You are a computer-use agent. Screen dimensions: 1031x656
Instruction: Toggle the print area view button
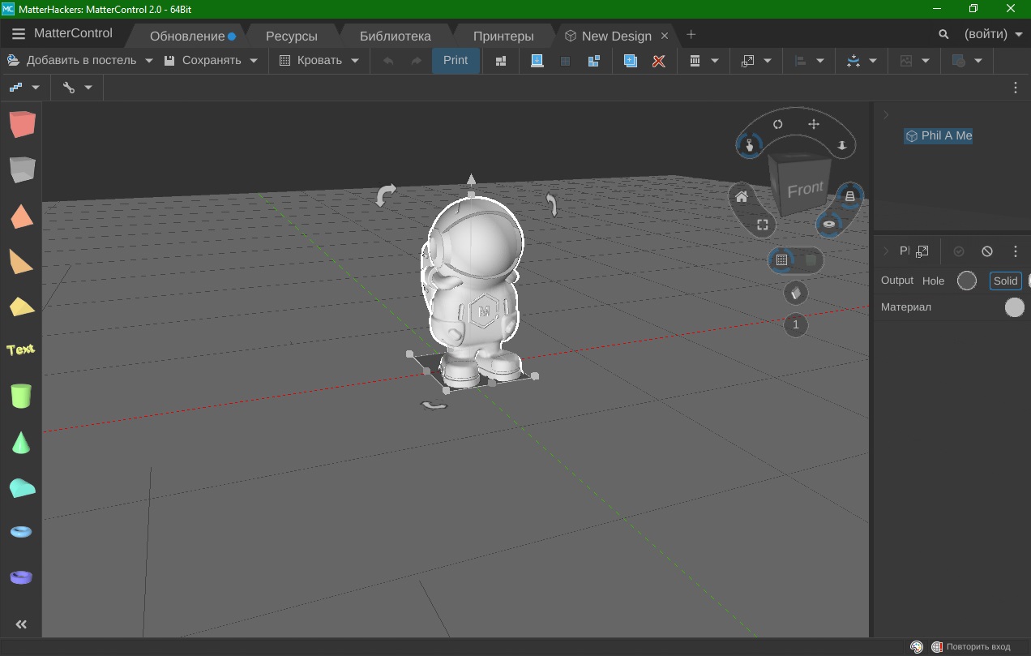click(811, 259)
